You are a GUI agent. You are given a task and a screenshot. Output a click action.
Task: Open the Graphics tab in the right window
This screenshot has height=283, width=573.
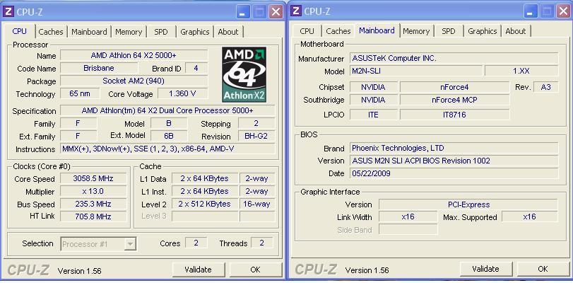click(483, 31)
